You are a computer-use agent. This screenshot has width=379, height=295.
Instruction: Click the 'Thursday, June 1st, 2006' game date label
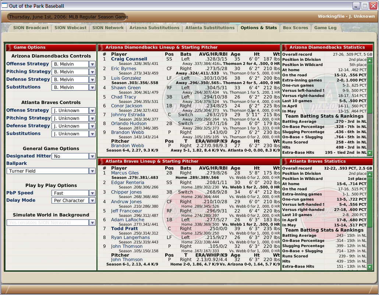[68, 17]
